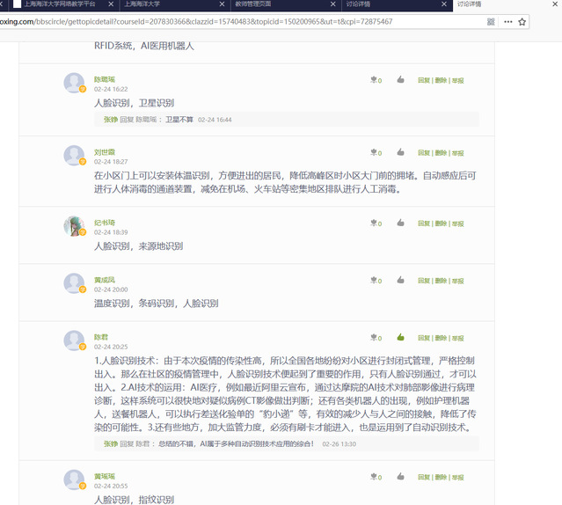Open 黄成风's user avatar
The image size is (562, 505).
coord(74,283)
